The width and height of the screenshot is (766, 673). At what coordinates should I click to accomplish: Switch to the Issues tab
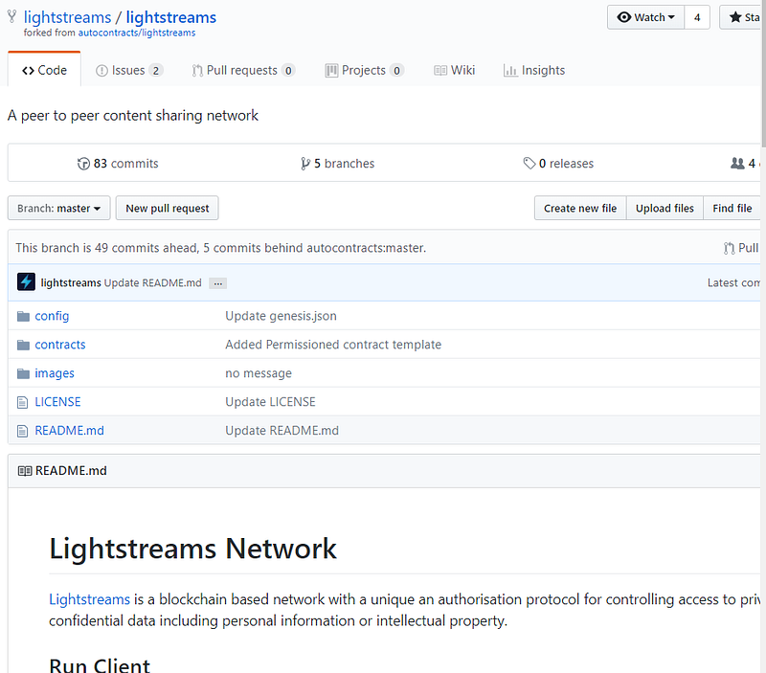click(x=129, y=70)
